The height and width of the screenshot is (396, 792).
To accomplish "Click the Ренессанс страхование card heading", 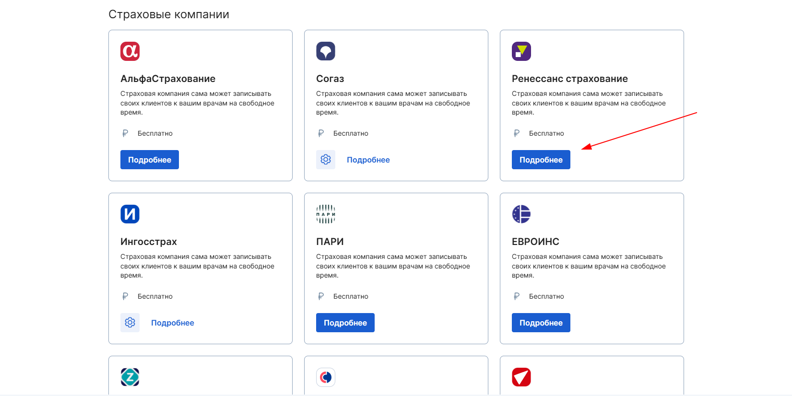I will [570, 79].
